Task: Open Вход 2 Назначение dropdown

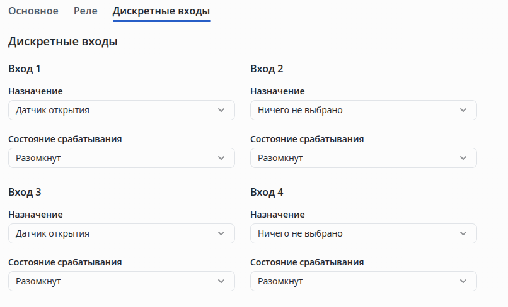Action: tap(363, 110)
